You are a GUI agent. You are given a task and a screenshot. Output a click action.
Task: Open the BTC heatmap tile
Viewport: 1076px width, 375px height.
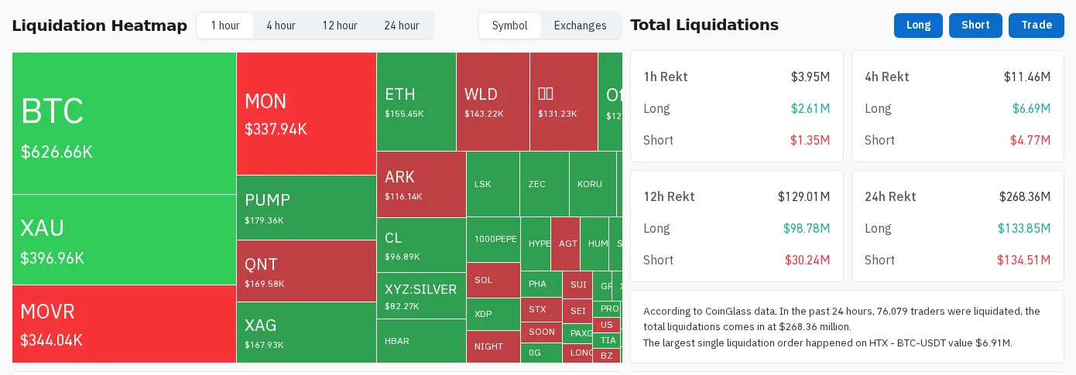[x=124, y=123]
